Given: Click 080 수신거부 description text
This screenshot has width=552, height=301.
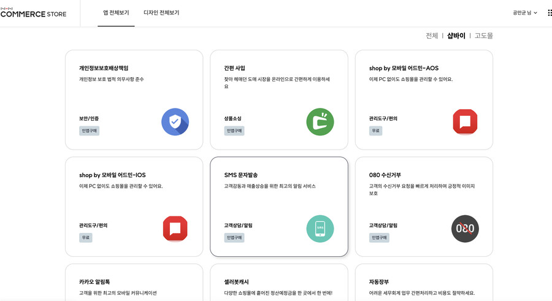Looking at the screenshot, I should (x=422, y=189).
